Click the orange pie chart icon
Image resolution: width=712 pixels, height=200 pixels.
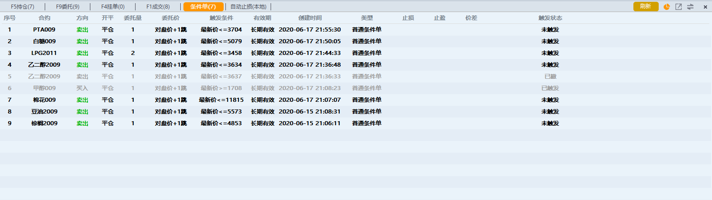[x=667, y=6]
